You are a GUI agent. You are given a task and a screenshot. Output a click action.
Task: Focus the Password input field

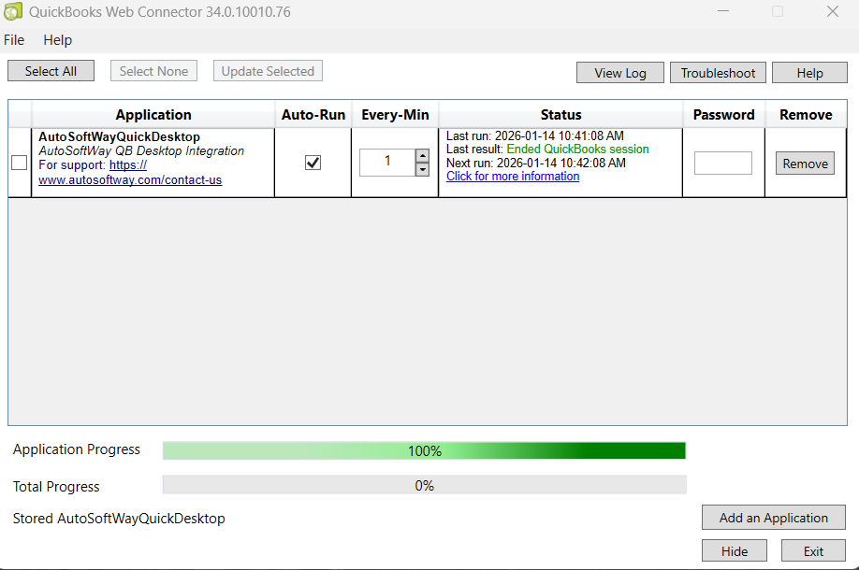[722, 163]
